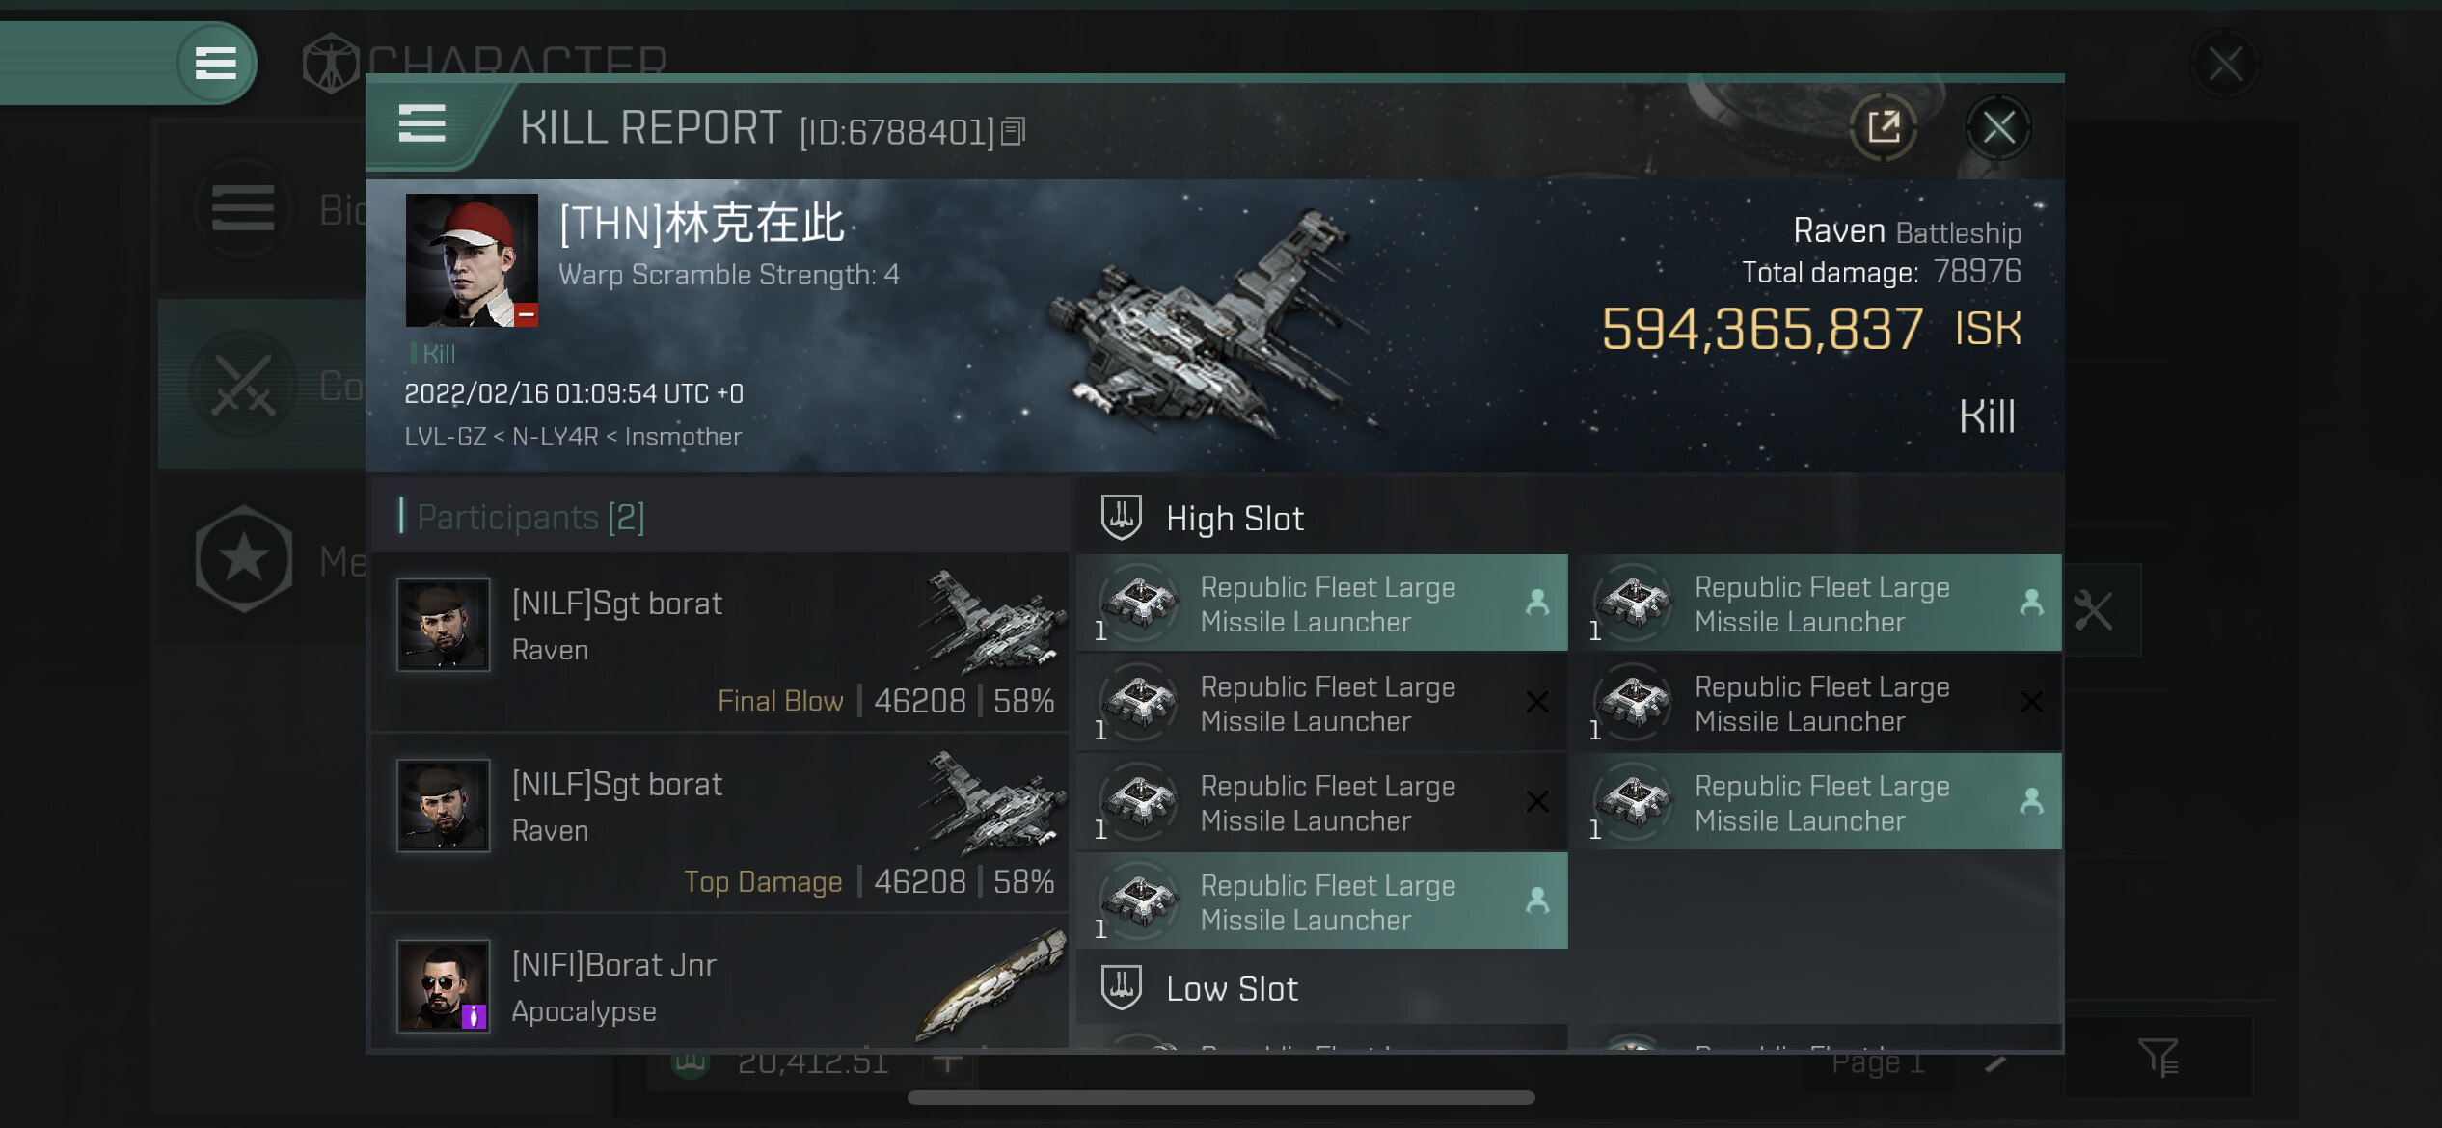Click the filter icon at bottom right
2442x1128 pixels.
(x=2158, y=1058)
